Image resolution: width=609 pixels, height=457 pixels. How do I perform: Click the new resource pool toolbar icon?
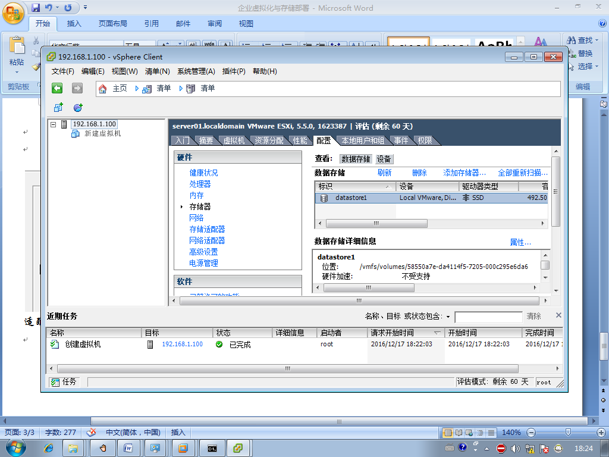(78, 107)
